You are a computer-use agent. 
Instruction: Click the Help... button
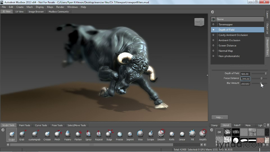click(x=219, y=117)
